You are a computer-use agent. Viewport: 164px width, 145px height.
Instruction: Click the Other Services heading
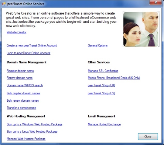99,62
